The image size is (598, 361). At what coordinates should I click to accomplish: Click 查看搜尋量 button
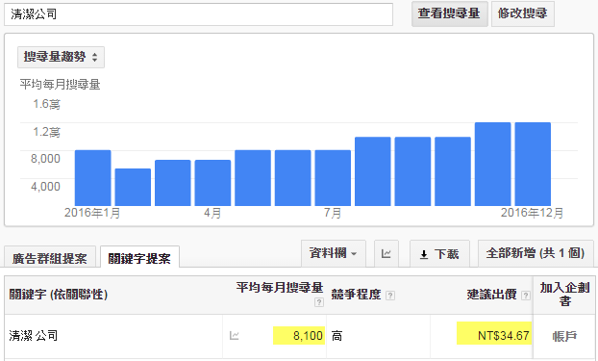(x=450, y=13)
